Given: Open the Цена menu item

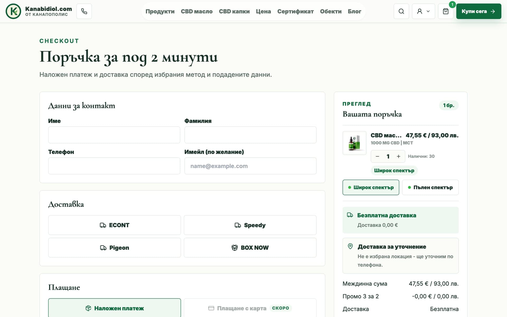Looking at the screenshot, I should point(263,11).
